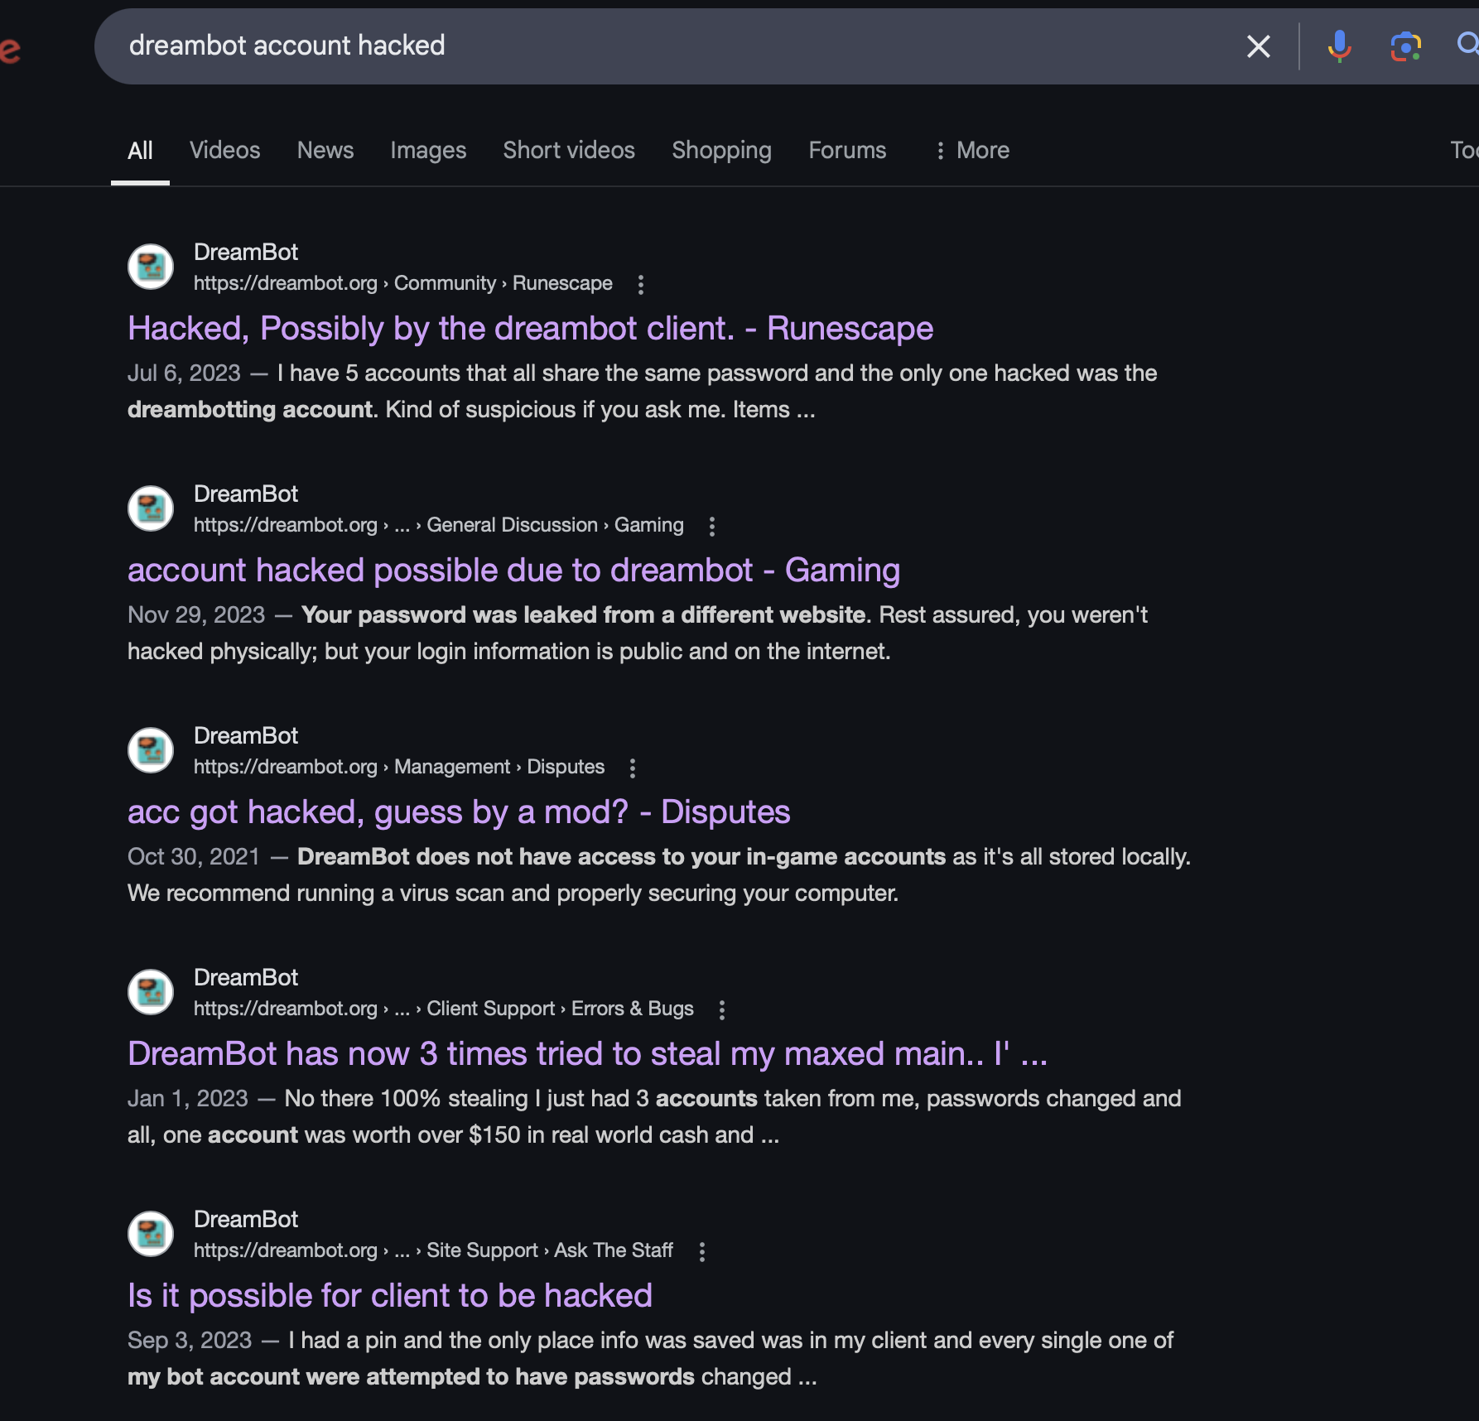1479x1421 pixels.
Task: Open options dots beside Client Support › Errors & Bugs
Action: (x=721, y=1009)
